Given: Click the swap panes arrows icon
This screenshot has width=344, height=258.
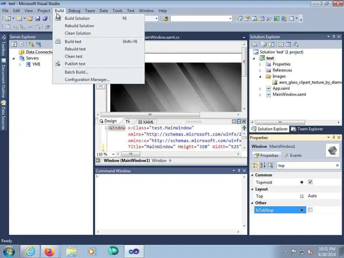Looking at the screenshot, I should (x=128, y=121).
